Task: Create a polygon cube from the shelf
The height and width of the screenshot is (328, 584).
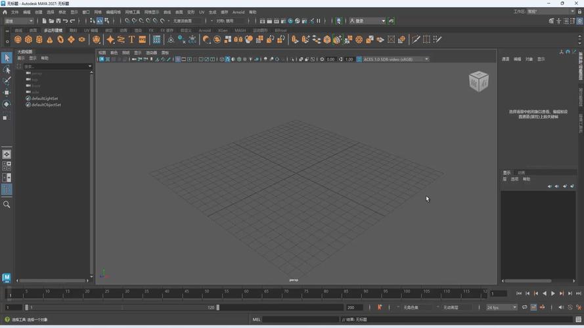Action: tap(28, 39)
